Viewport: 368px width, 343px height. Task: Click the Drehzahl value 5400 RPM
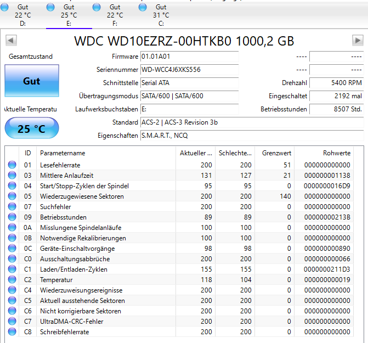[x=337, y=83]
